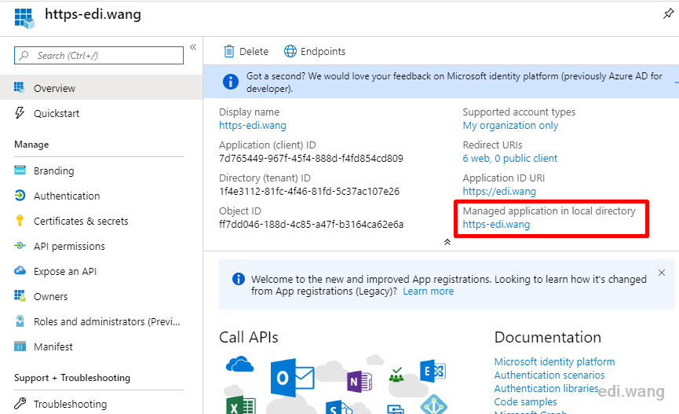Open the Microsoft identity platform documentation link

click(554, 362)
